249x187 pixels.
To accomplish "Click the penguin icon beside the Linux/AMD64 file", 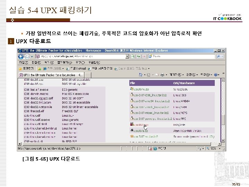I will (132, 101).
